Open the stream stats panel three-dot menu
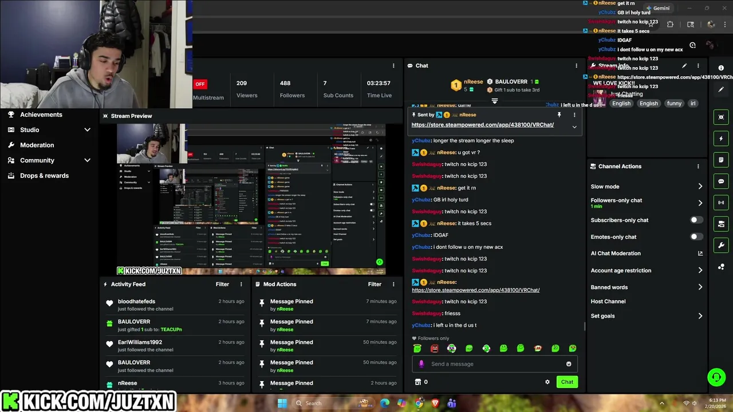The height and width of the screenshot is (412, 733). point(393,66)
